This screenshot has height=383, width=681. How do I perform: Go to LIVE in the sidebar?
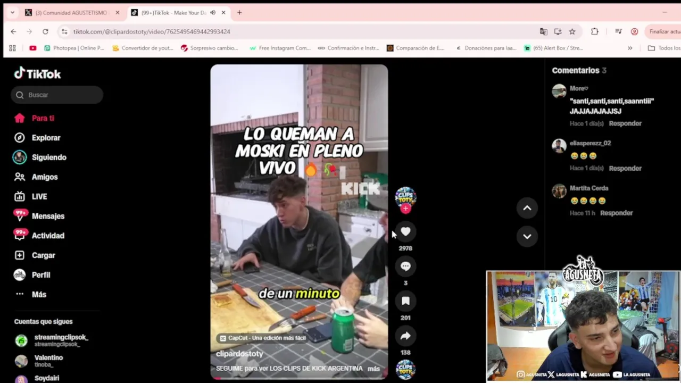pyautogui.click(x=31, y=196)
